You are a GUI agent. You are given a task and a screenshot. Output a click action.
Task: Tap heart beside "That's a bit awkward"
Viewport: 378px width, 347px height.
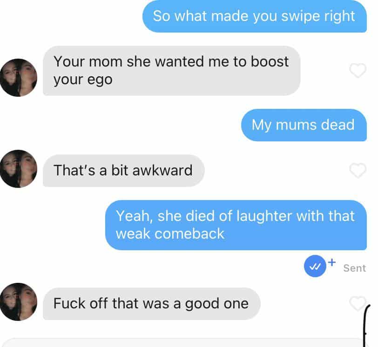[x=358, y=170]
